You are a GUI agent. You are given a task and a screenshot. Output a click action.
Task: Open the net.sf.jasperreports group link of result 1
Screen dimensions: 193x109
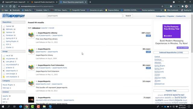point(43,35)
